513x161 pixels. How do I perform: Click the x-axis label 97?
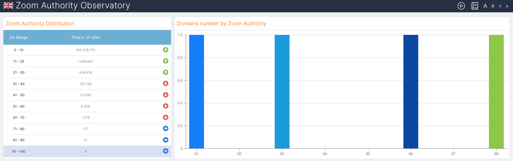click(453, 154)
